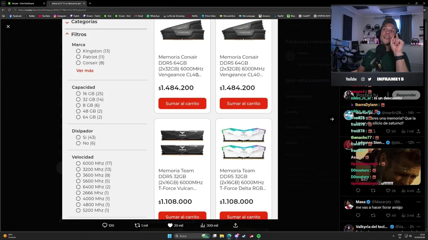The image size is (428, 240).
Task: Retweet the reply with 28 likes
Action: [373, 191]
